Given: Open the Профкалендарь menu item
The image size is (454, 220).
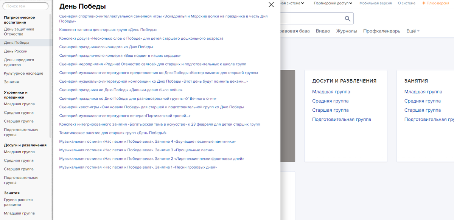Looking at the screenshot, I should (x=382, y=31).
